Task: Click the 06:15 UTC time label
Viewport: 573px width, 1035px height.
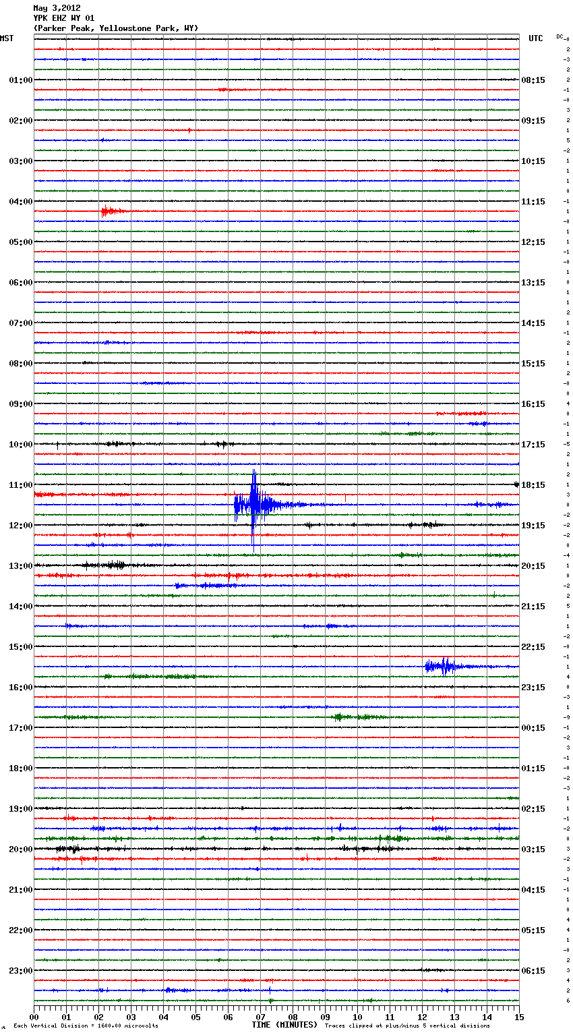Action: pos(533,970)
